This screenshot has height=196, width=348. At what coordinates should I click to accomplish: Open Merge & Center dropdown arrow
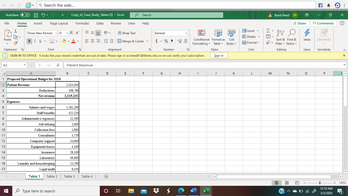(x=147, y=41)
